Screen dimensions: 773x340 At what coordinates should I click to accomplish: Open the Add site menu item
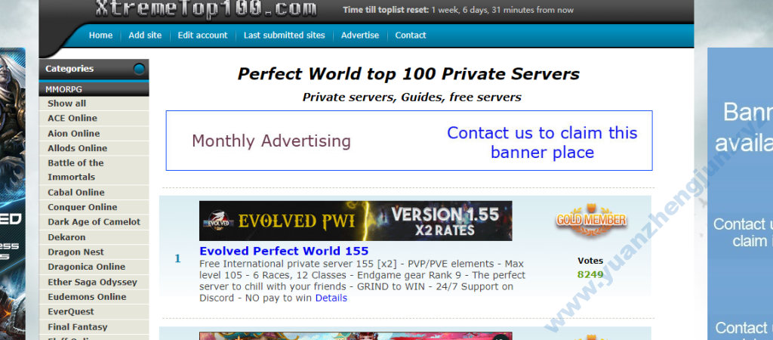click(145, 36)
